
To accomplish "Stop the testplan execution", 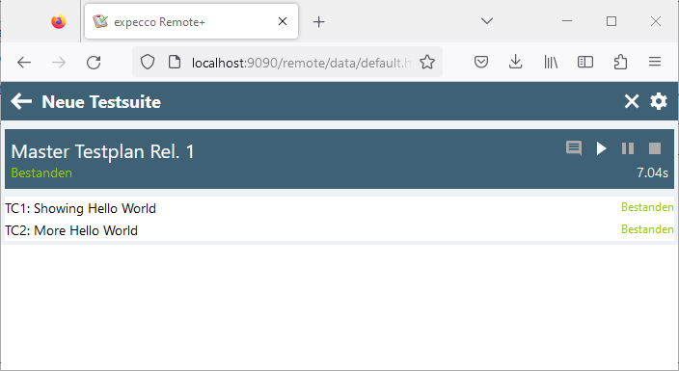I will click(655, 148).
